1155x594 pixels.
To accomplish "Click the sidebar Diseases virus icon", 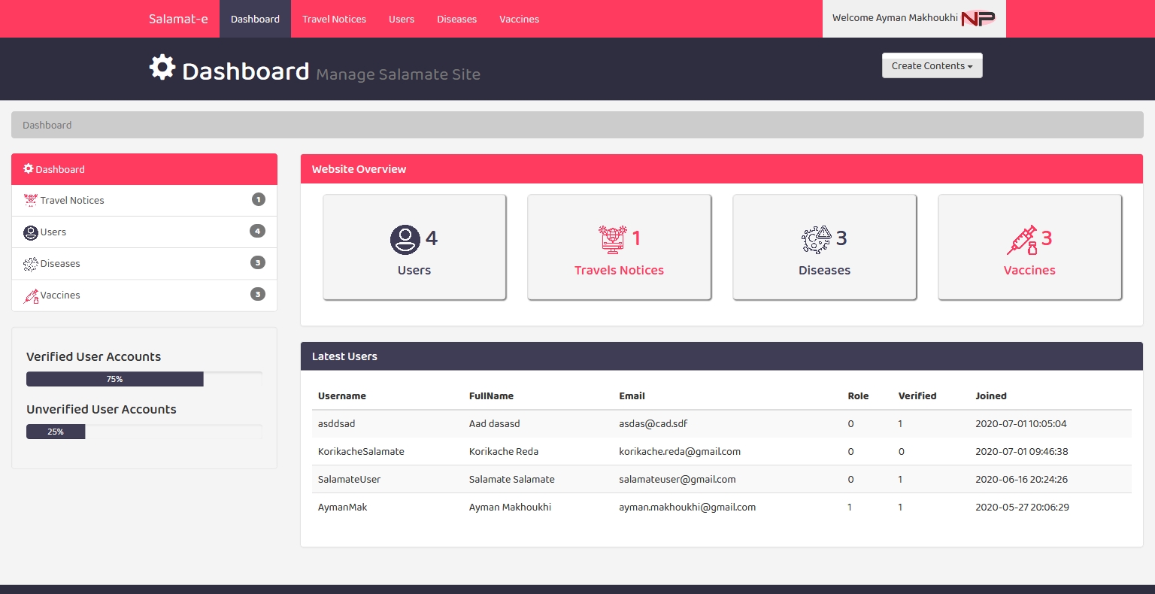I will tap(31, 264).
